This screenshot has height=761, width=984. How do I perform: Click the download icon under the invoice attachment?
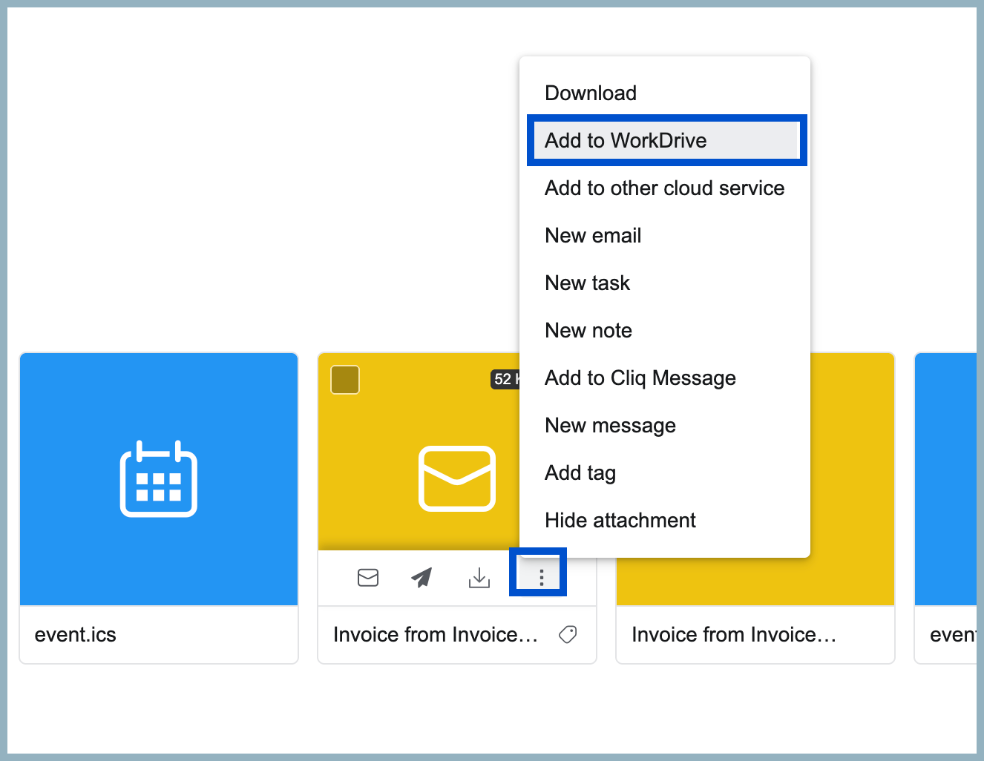pyautogui.click(x=479, y=577)
